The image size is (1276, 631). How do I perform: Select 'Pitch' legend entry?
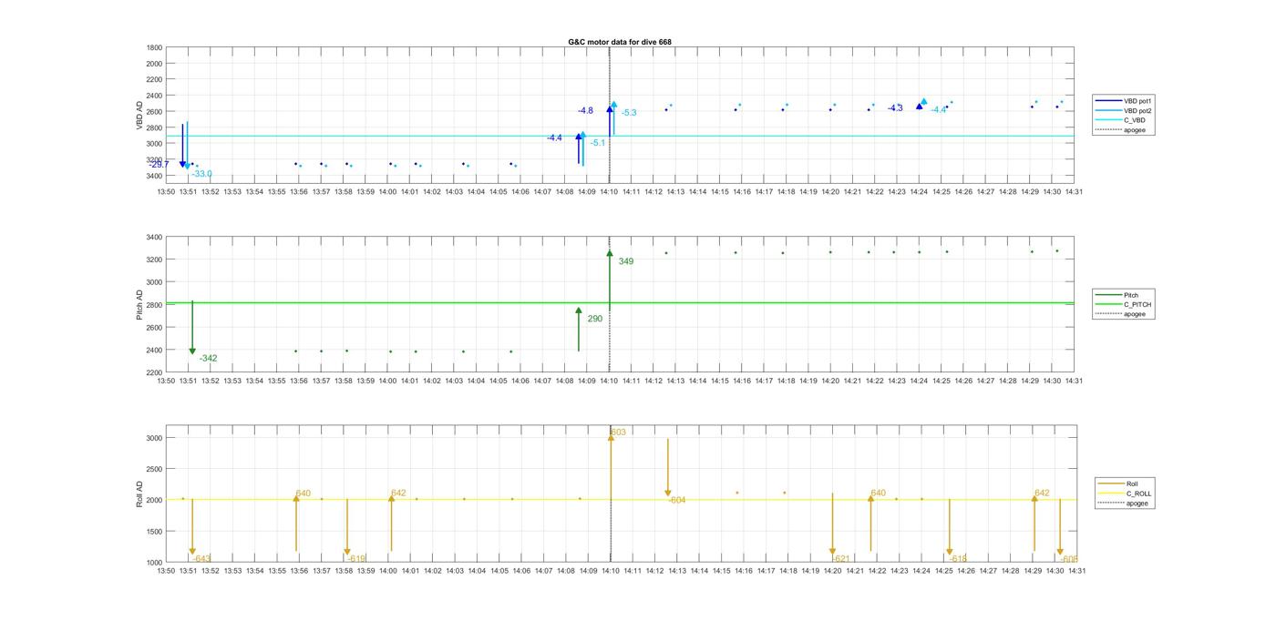[x=1131, y=295]
